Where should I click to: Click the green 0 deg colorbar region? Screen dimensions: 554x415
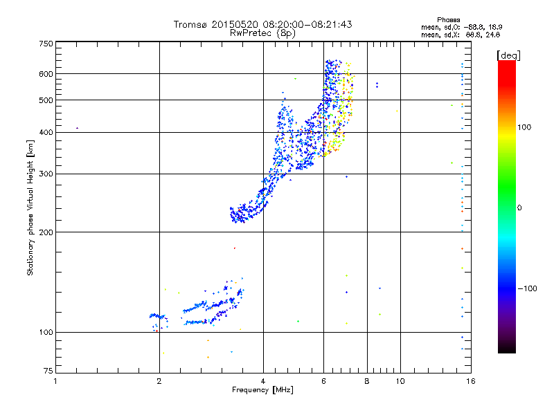507,207
